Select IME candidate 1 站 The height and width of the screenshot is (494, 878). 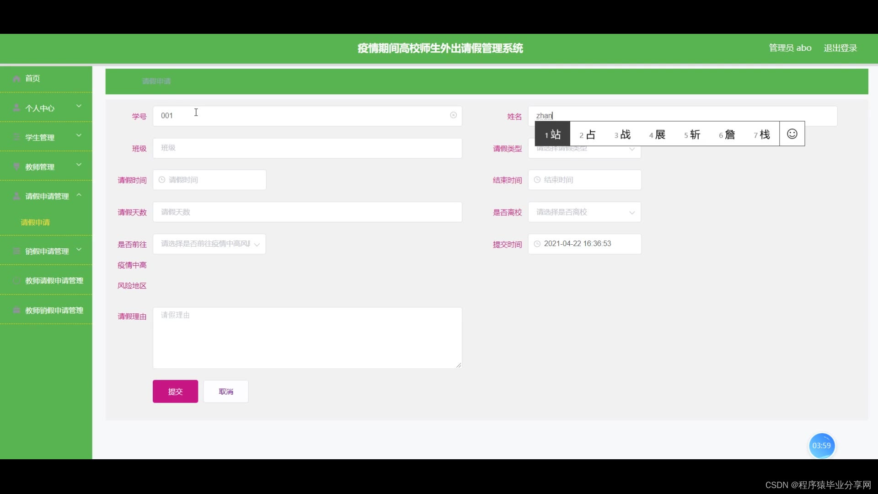(x=552, y=134)
